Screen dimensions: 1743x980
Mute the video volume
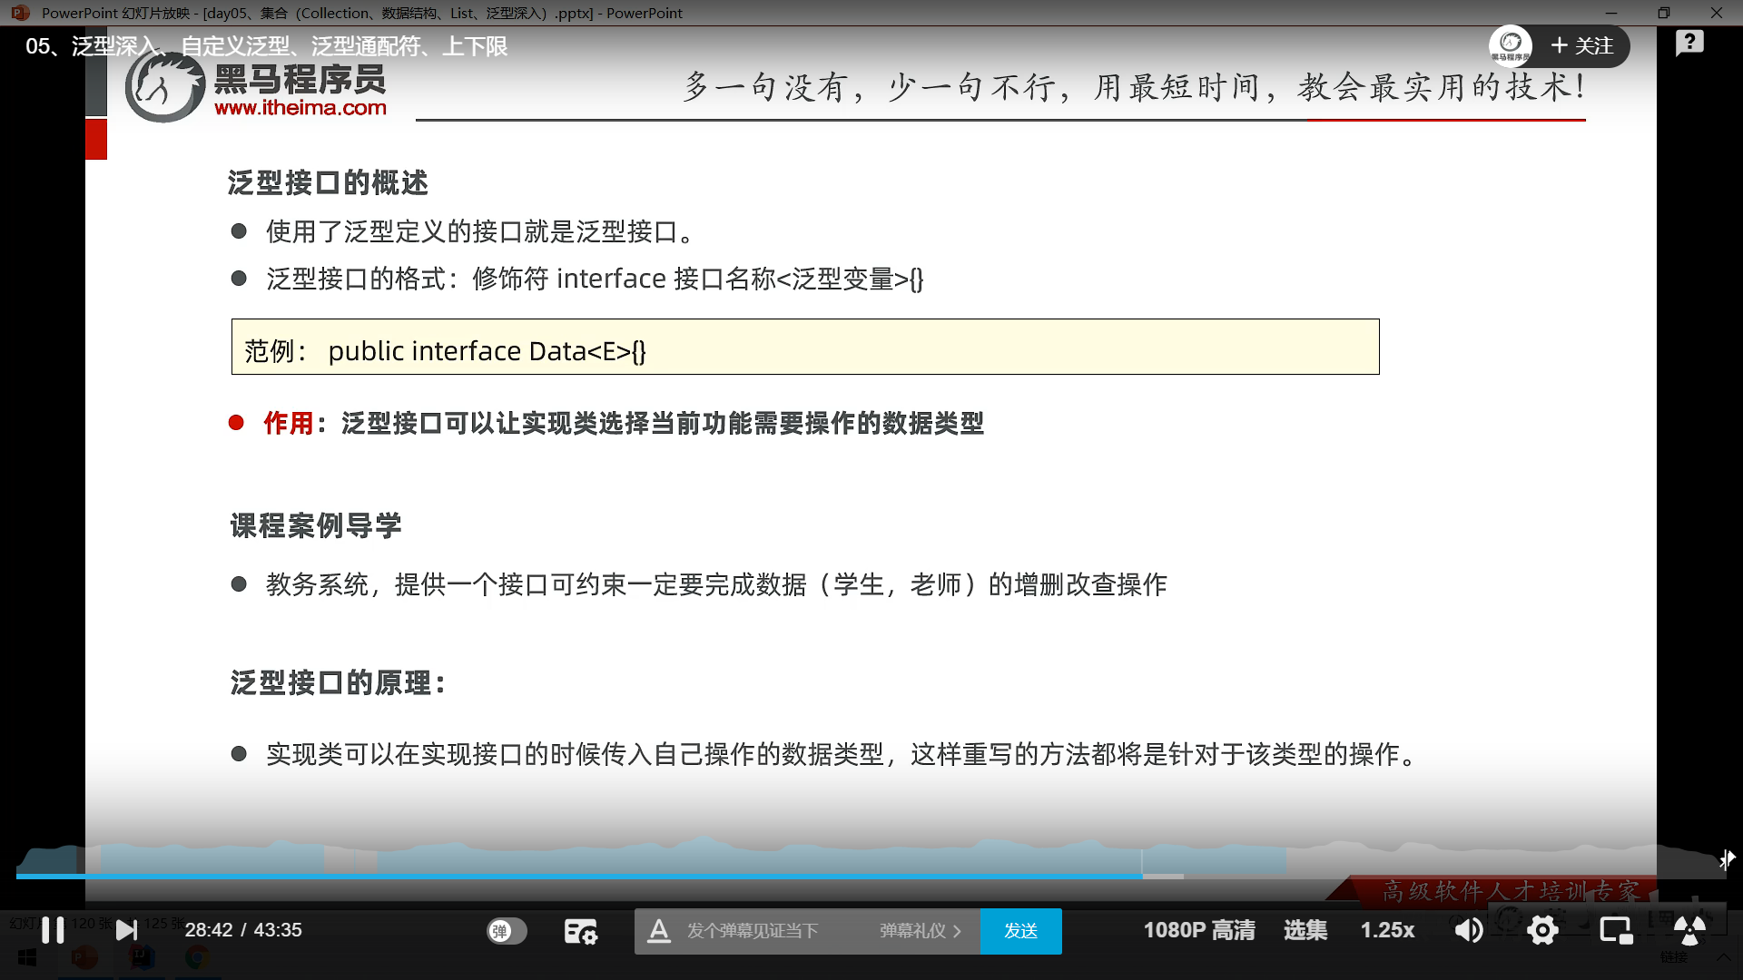[x=1469, y=930]
